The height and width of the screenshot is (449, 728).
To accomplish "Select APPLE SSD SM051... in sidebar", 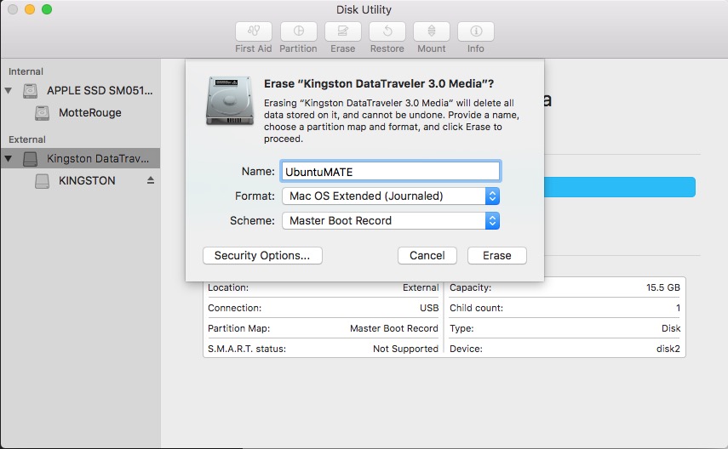I will coord(100,90).
